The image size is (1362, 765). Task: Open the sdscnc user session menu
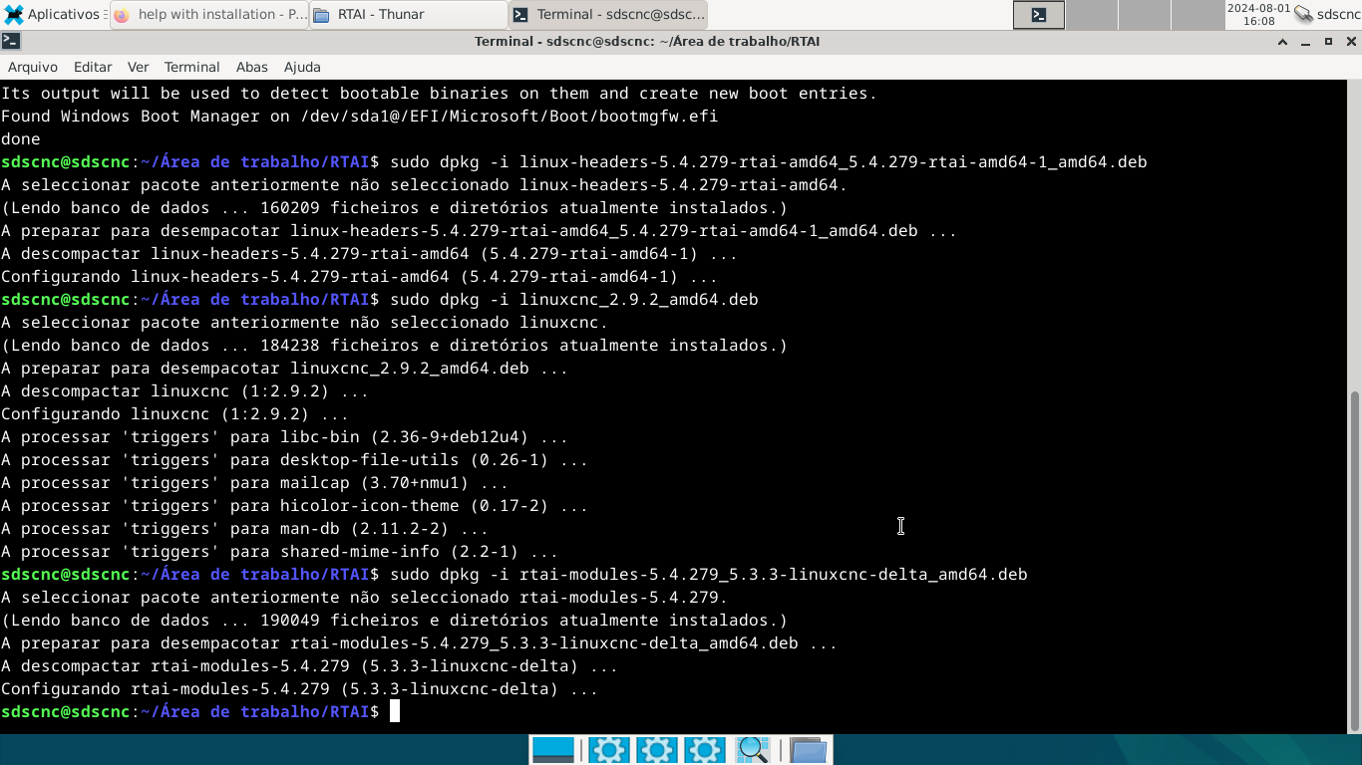point(1338,14)
